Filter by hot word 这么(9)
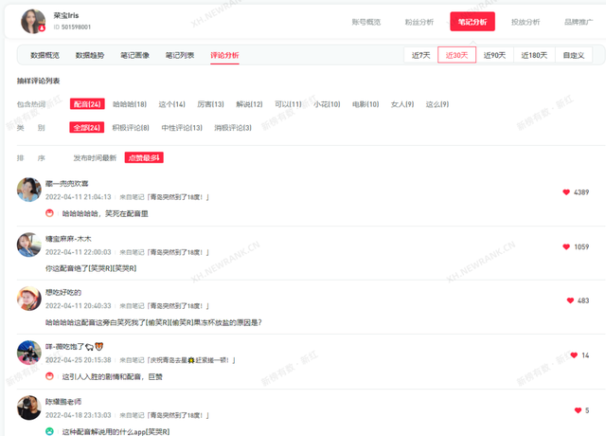The height and width of the screenshot is (436, 606). [x=437, y=104]
